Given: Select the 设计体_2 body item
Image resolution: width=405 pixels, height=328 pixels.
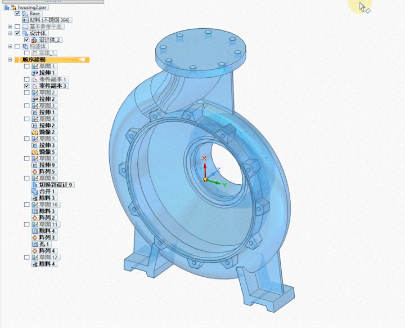Looking at the screenshot, I should 49,40.
